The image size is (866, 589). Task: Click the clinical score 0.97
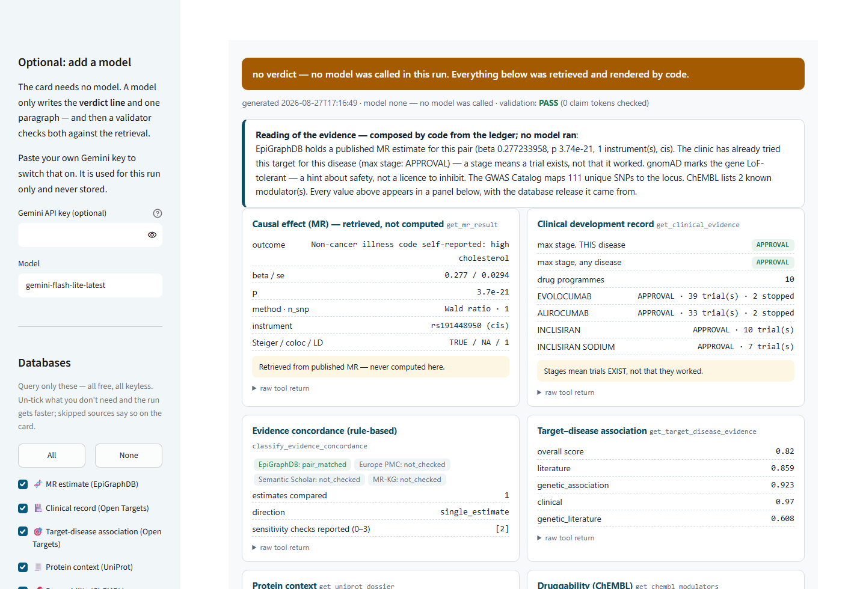tap(785, 502)
